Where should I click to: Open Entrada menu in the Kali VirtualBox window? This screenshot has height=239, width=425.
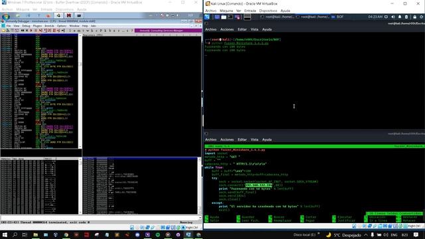tap(250, 11)
